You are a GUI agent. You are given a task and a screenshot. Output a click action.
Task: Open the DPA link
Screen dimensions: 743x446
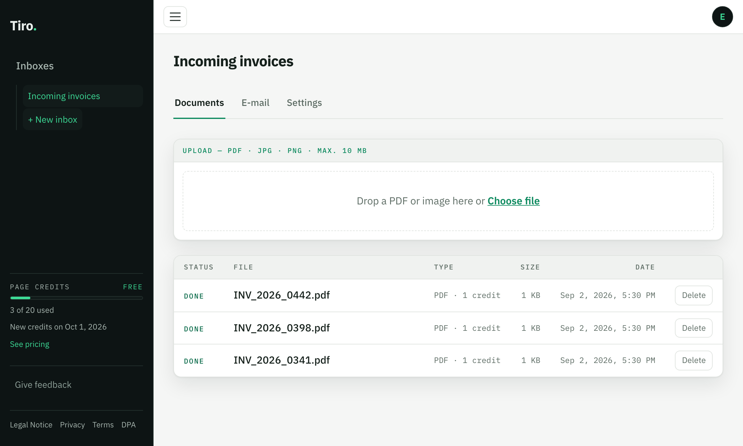point(128,425)
